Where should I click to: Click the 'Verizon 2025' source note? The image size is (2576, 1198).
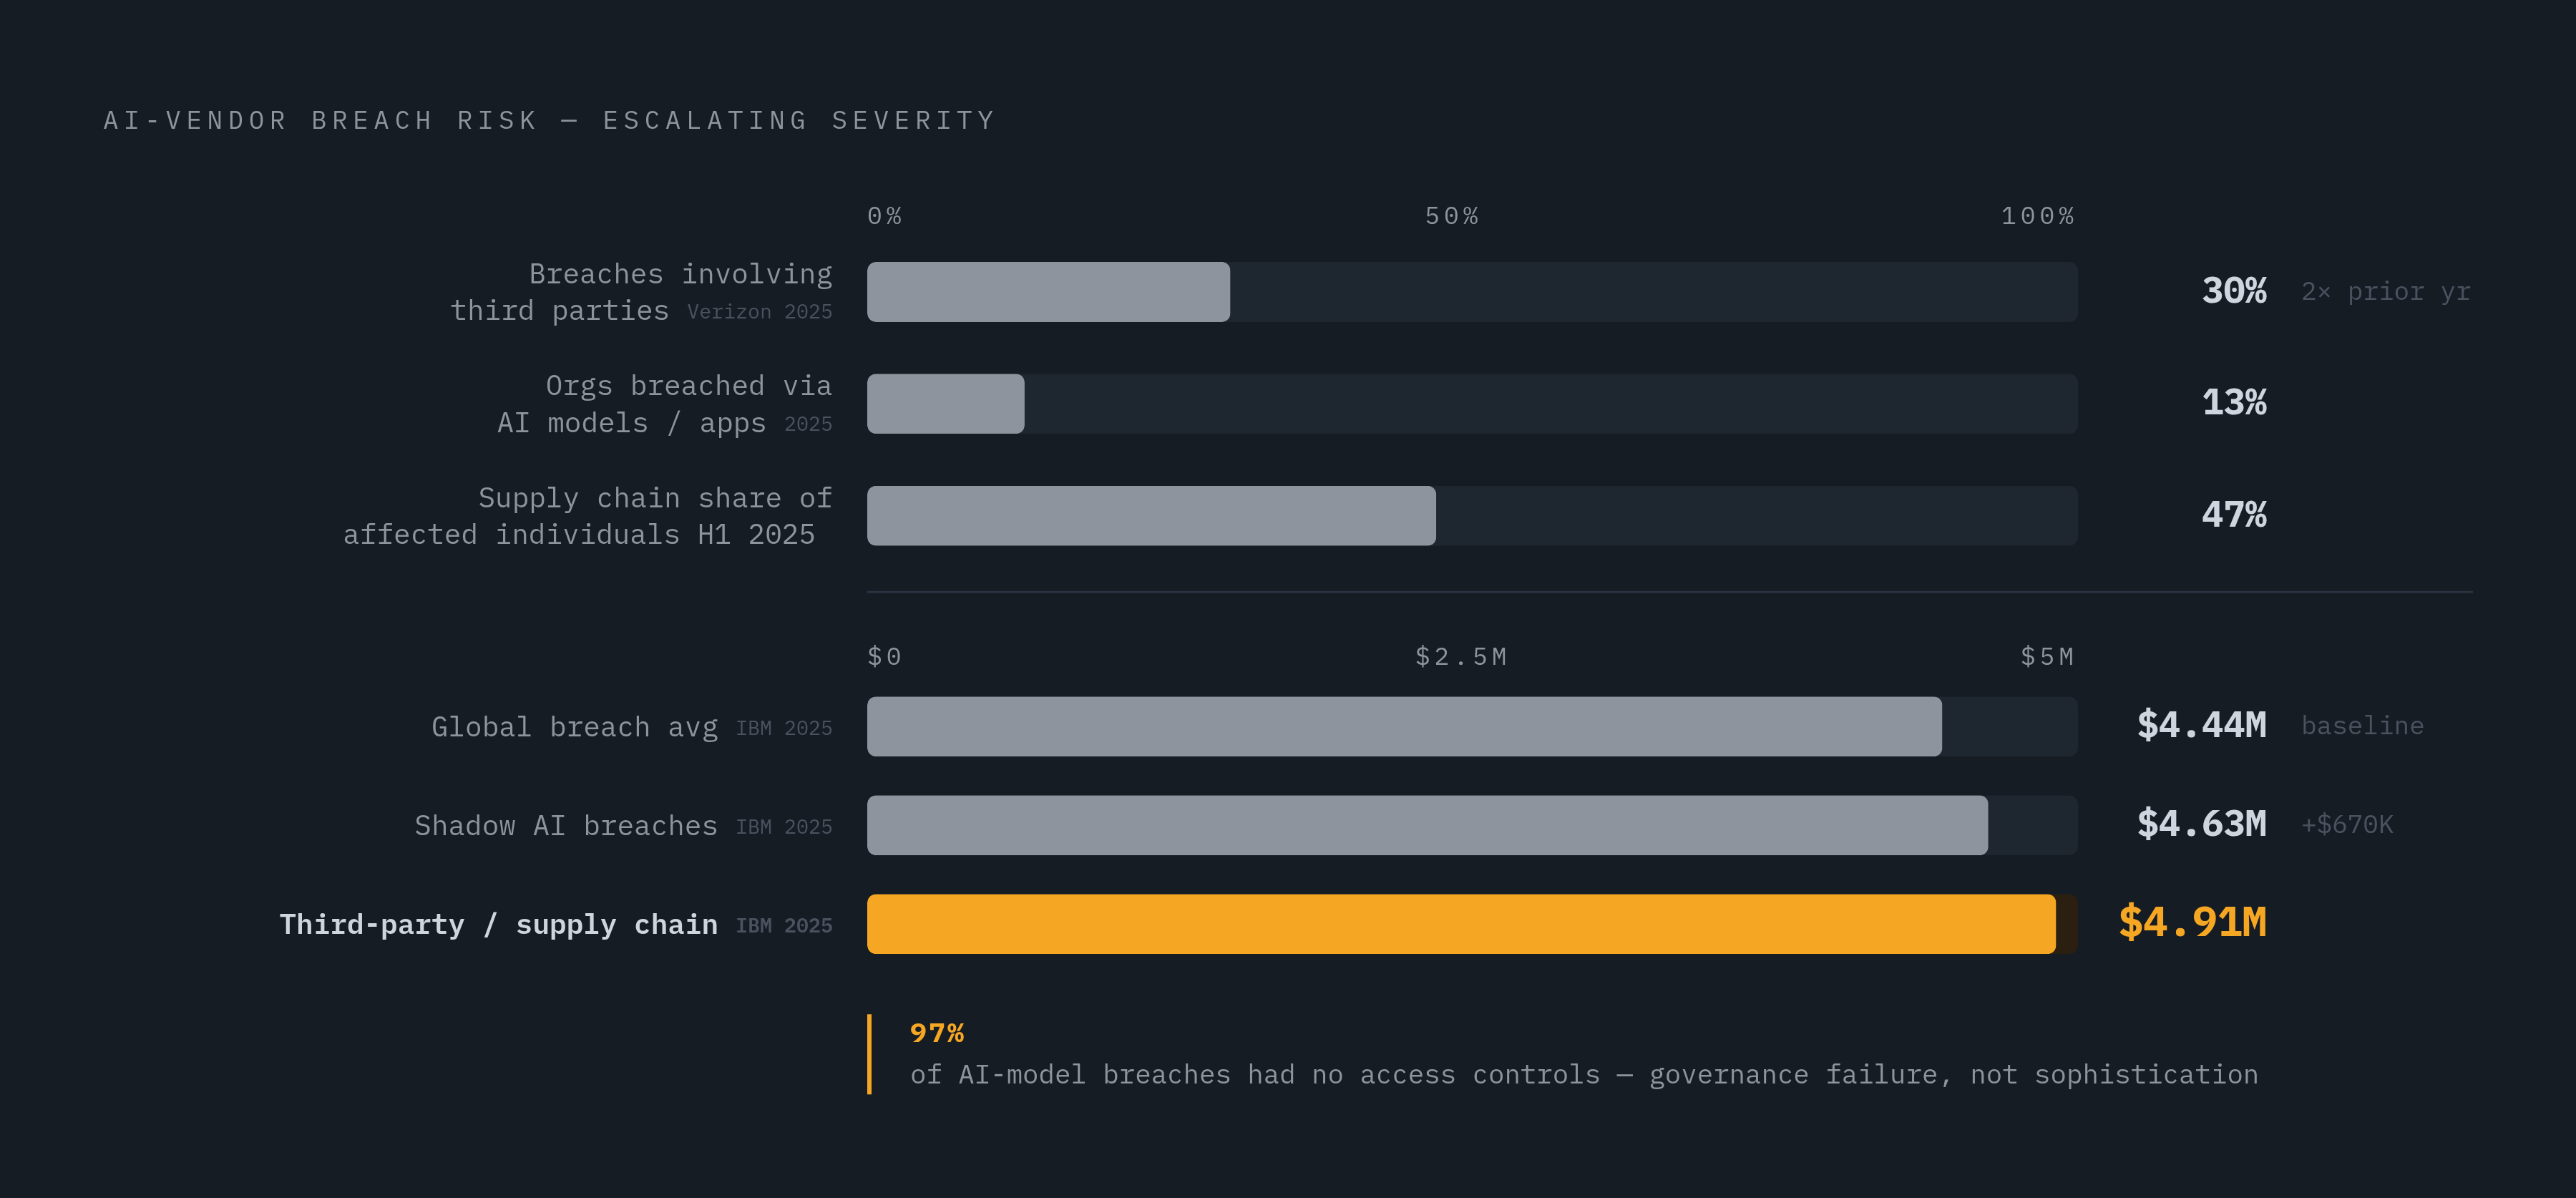tap(759, 312)
